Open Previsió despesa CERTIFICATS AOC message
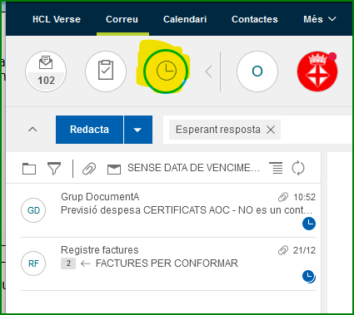Image resolution: width=354 pixels, height=315 pixels. [x=187, y=210]
